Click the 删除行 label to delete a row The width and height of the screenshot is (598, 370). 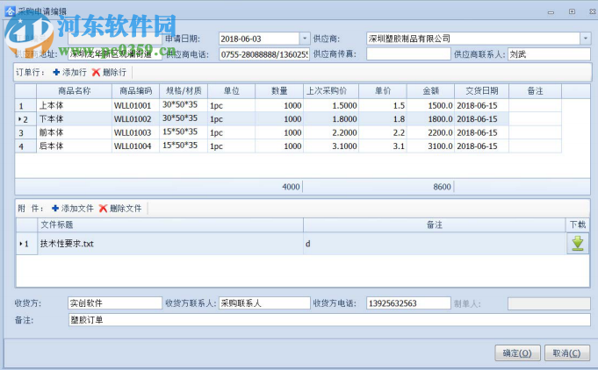(x=114, y=72)
